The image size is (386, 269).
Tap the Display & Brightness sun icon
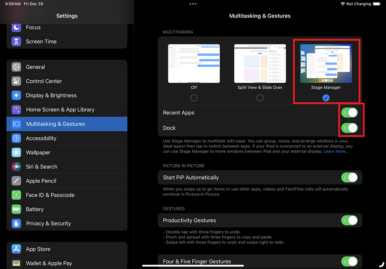coord(16,95)
